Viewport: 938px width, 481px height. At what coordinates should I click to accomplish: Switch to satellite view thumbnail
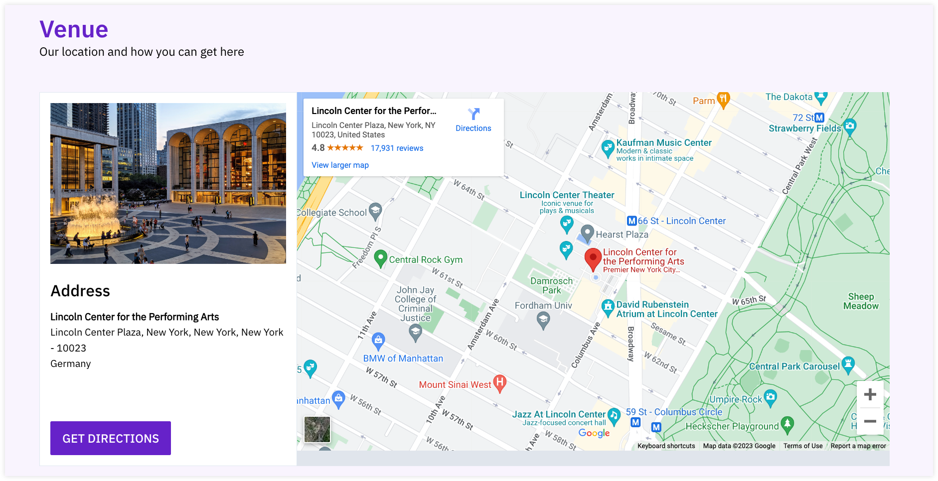pyautogui.click(x=317, y=429)
